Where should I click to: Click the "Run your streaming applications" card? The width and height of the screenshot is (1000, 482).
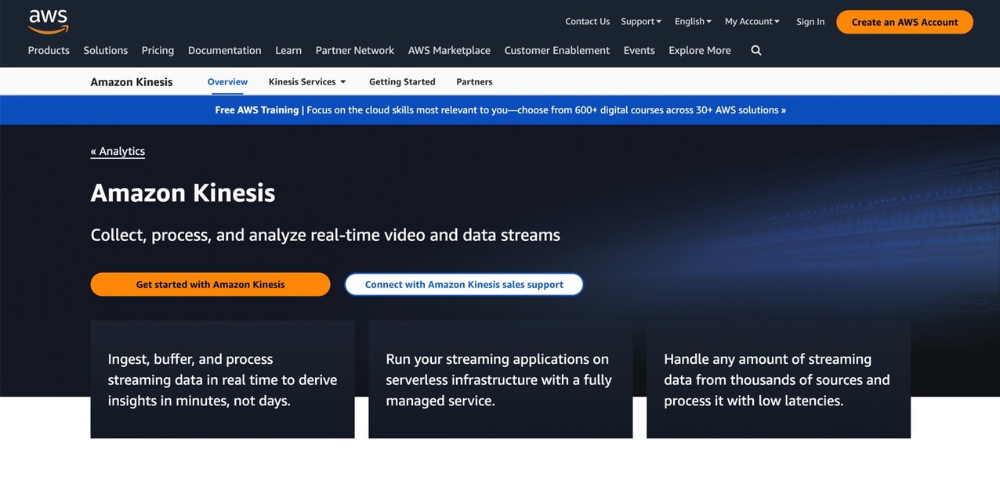point(500,379)
